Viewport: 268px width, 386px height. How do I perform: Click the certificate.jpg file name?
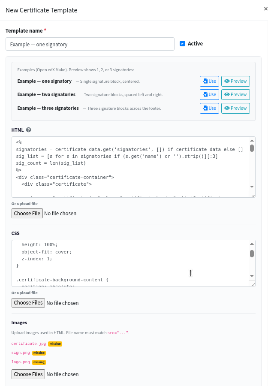coord(29,344)
